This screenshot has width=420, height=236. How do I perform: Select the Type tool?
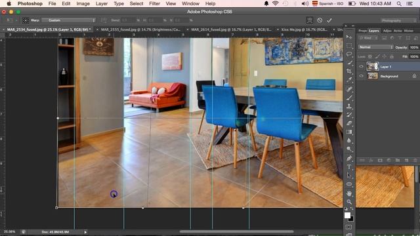click(x=349, y=167)
